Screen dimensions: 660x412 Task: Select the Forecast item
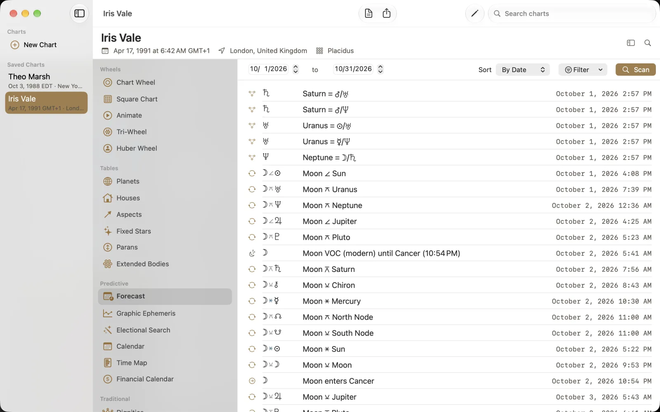tap(165, 296)
